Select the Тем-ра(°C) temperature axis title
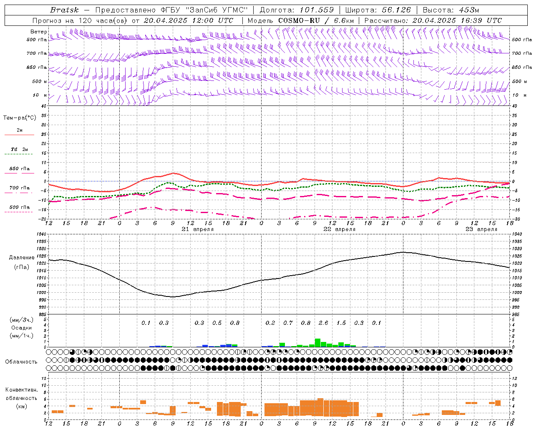Screen dimensions: 534x427 [x=20, y=118]
